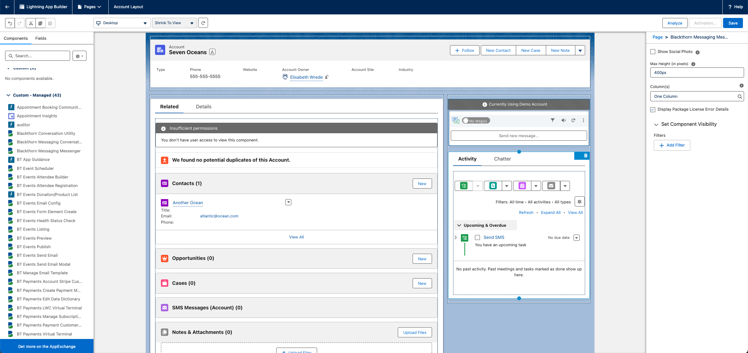Check the Show Social Photo checkbox

[653, 52]
